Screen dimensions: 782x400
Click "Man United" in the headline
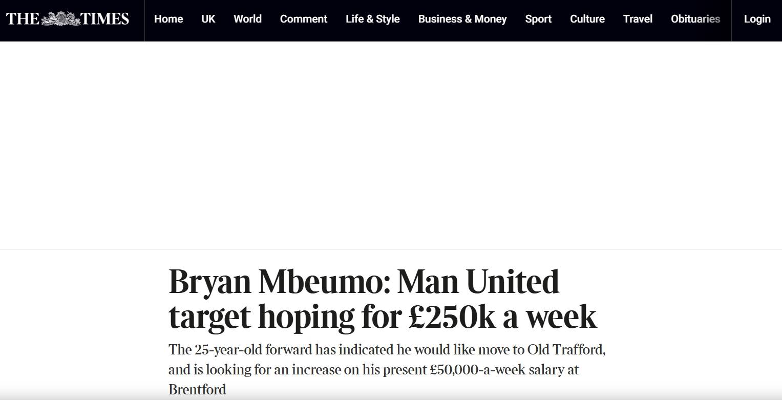click(478, 282)
